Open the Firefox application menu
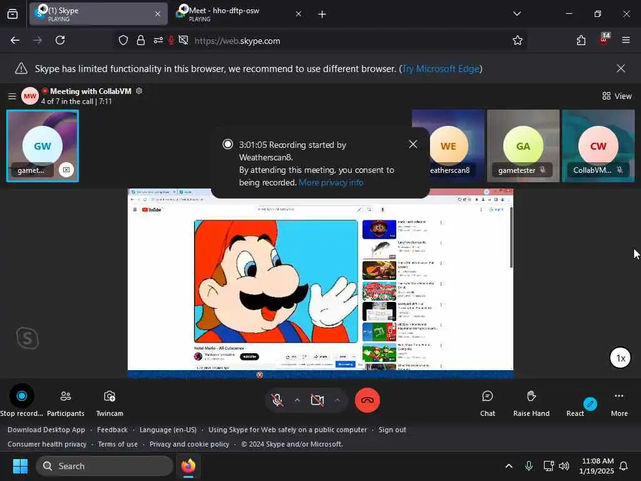This screenshot has width=641, height=481. [x=625, y=40]
